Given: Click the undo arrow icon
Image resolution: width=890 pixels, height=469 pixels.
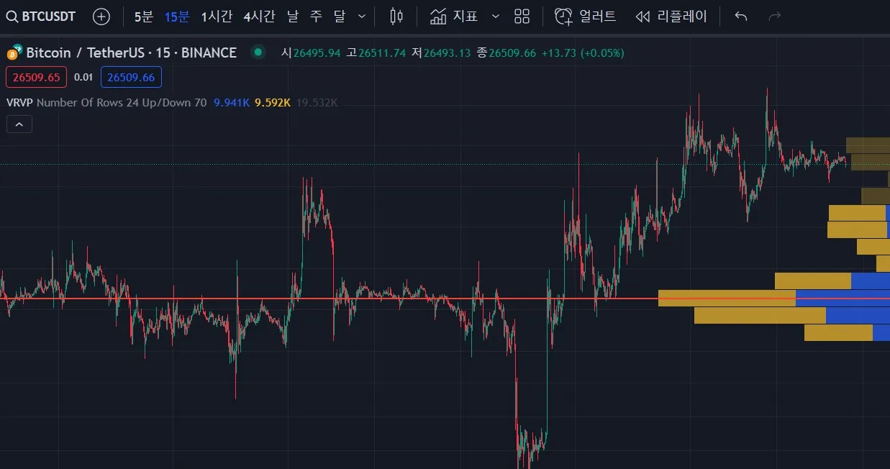Looking at the screenshot, I should (x=740, y=16).
